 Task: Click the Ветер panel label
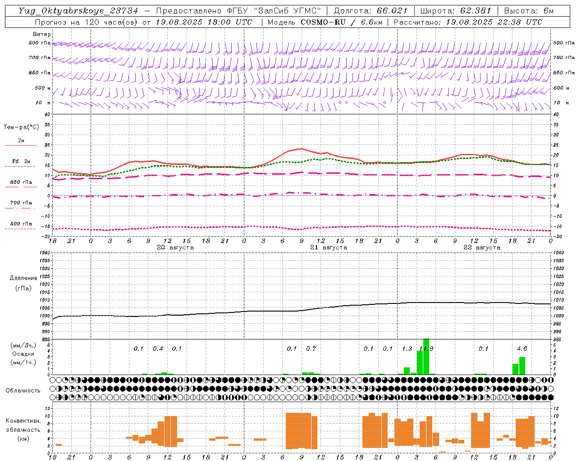[42, 34]
